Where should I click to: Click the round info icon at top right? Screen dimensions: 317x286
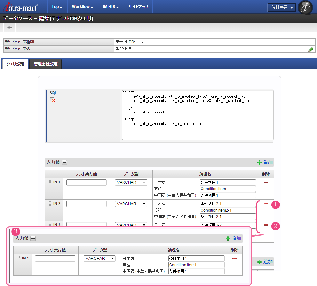[305, 7]
